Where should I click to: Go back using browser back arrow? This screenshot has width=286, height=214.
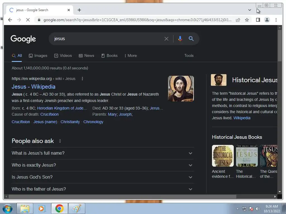click(x=10, y=20)
